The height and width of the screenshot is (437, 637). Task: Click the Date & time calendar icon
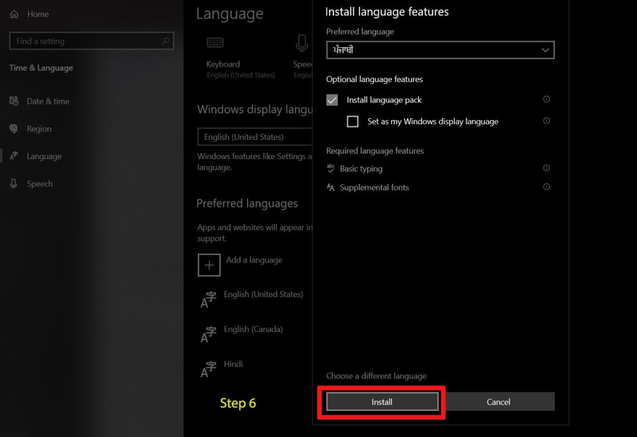[x=14, y=101]
